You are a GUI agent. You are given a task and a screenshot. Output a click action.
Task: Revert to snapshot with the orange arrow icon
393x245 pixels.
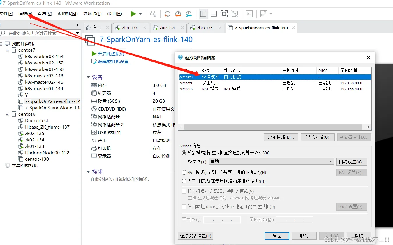[x=177, y=14]
